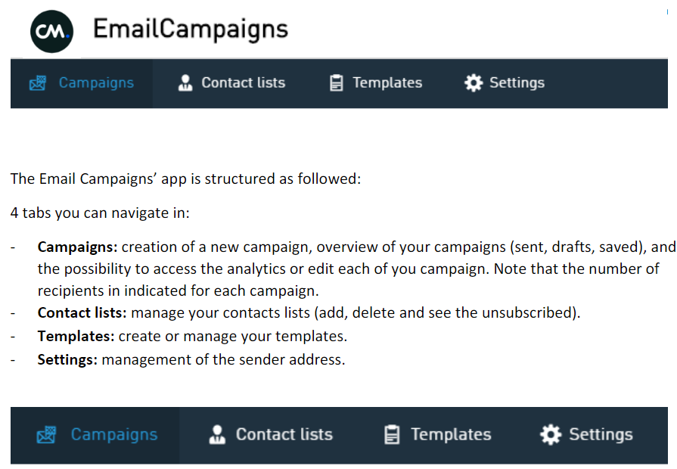Click the Campaigns envelope icon in upper navbar
Screen dimensions: 677x469
(x=38, y=83)
